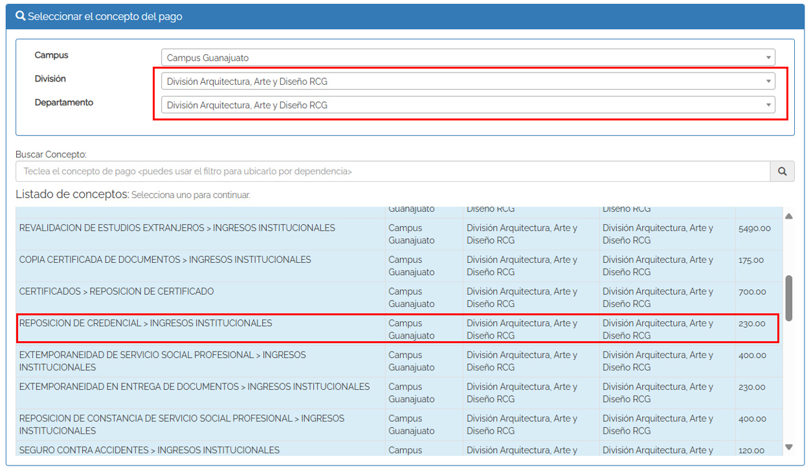This screenshot has height=472, width=811.
Task: Click the 700.00 amount cell
Action: [x=751, y=292]
